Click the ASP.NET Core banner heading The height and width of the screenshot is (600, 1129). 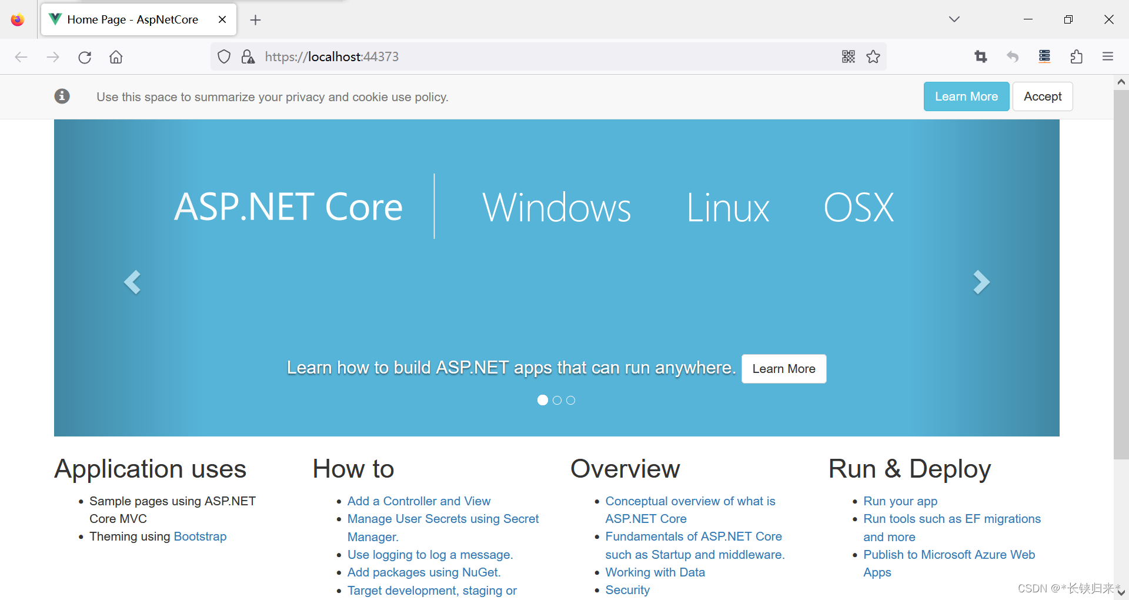click(288, 208)
